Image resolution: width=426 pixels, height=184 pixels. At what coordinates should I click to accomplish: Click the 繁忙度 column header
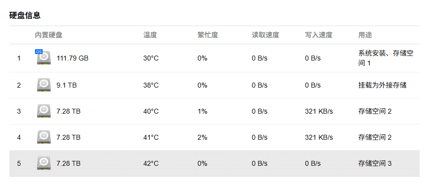pyautogui.click(x=208, y=35)
